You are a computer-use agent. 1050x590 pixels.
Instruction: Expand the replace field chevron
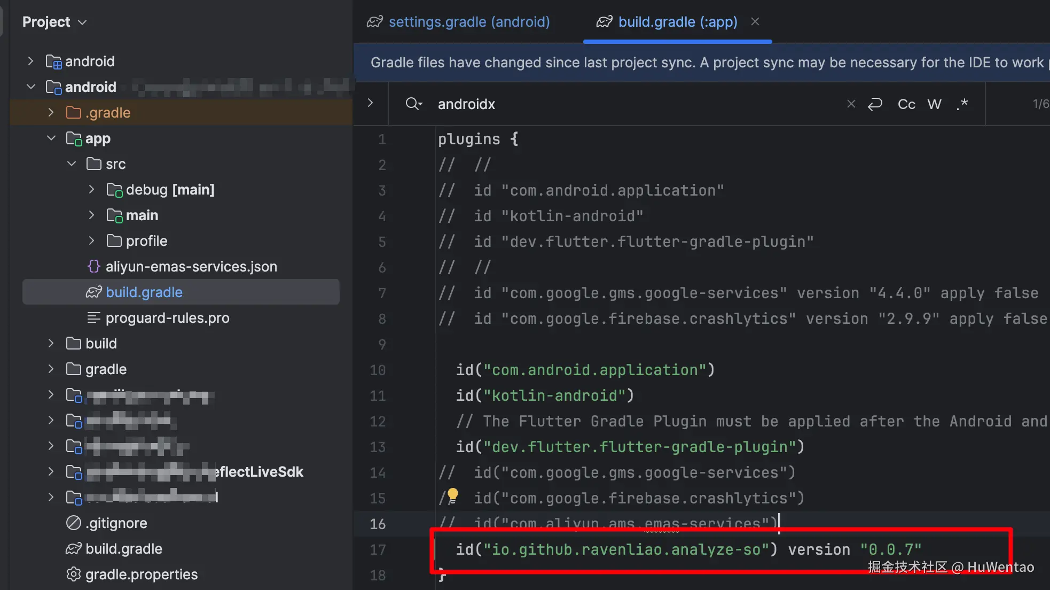pyautogui.click(x=370, y=103)
